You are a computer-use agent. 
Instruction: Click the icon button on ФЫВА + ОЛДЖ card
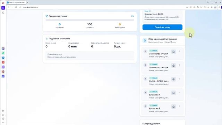point(173,79)
